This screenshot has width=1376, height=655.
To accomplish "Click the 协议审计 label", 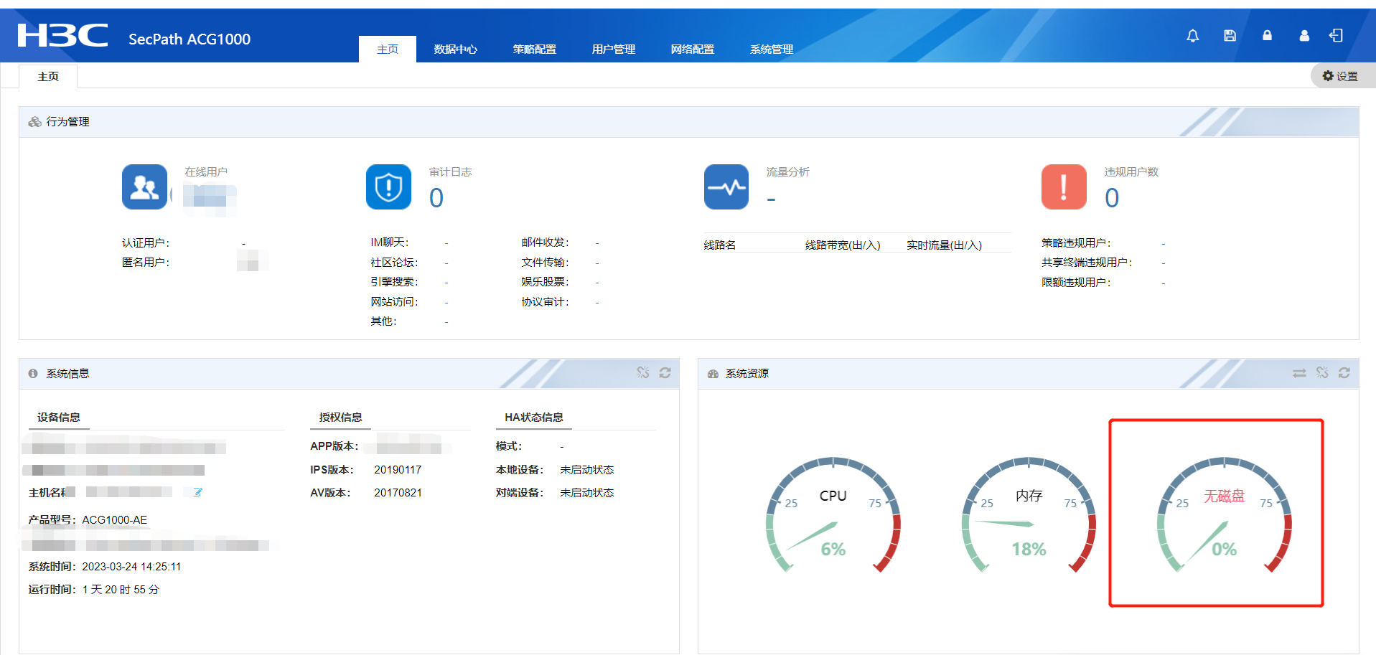I will point(545,302).
